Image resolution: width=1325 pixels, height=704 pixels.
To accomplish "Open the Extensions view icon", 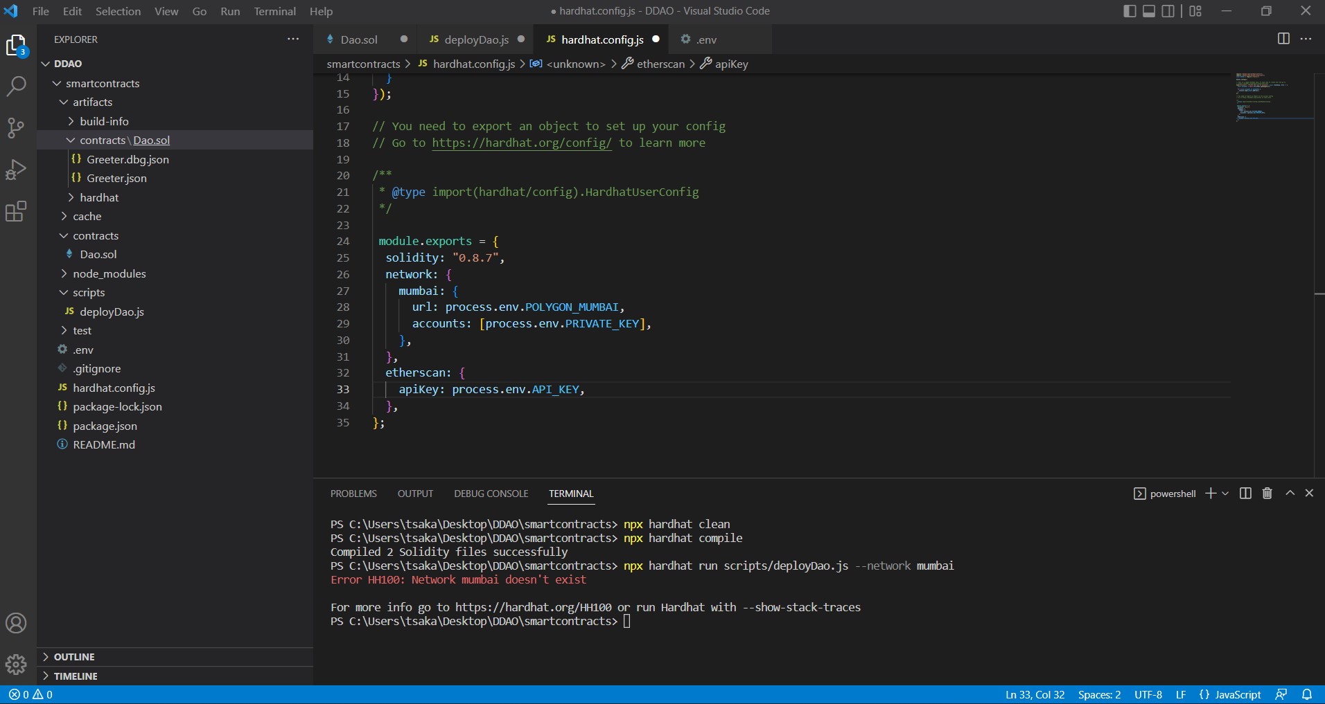I will 16,211.
